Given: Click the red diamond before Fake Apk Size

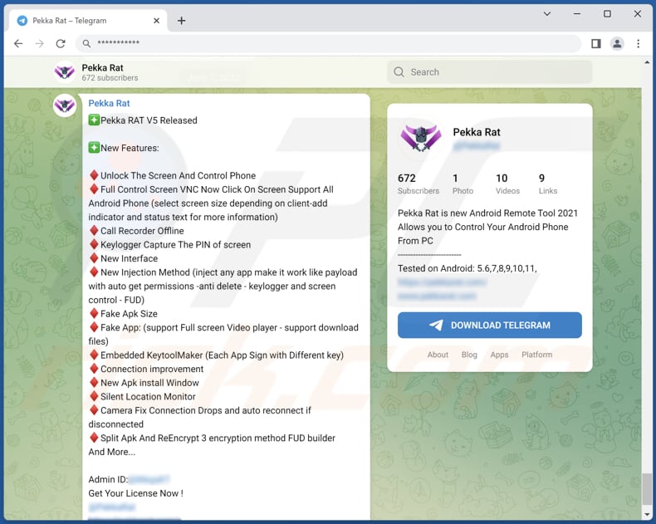Looking at the screenshot, I should [94, 313].
